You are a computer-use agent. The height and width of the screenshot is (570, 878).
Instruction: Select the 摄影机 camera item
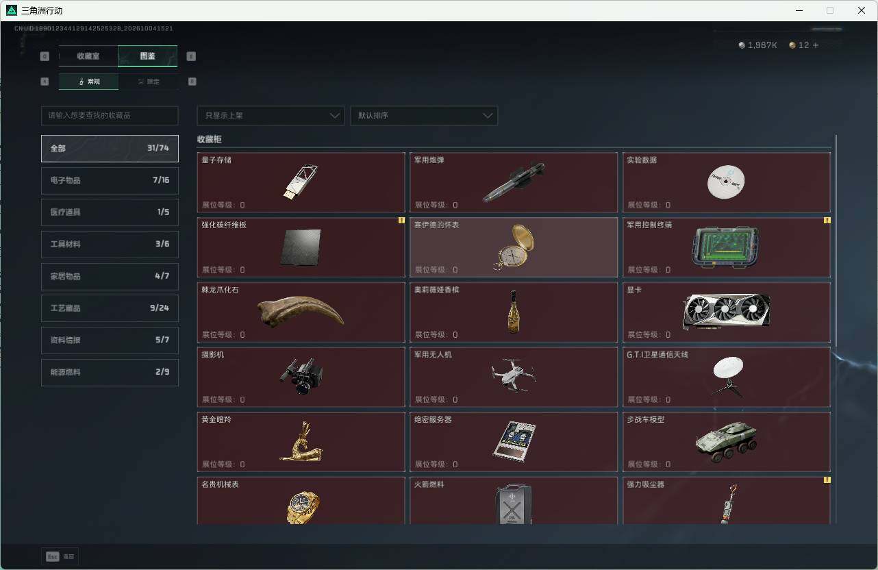(301, 377)
